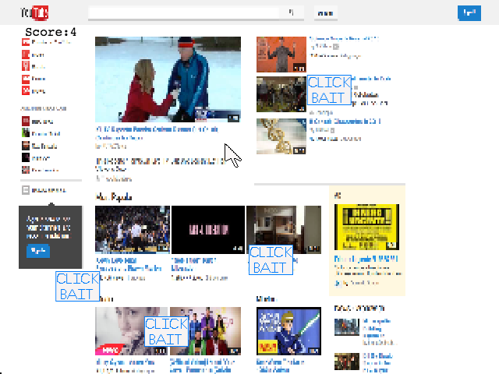The image size is (499, 374).
Task: Click the title link beside the gold helix thumbnail
Action: pyautogui.click(x=345, y=122)
